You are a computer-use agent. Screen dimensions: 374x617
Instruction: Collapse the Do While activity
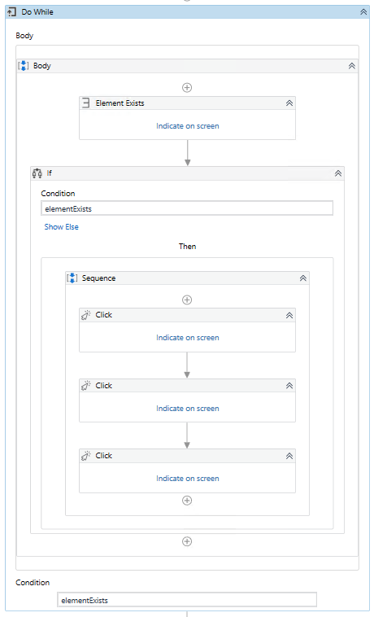[x=363, y=12]
